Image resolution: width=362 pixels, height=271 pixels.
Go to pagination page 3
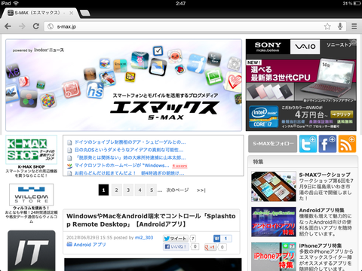click(x=128, y=190)
